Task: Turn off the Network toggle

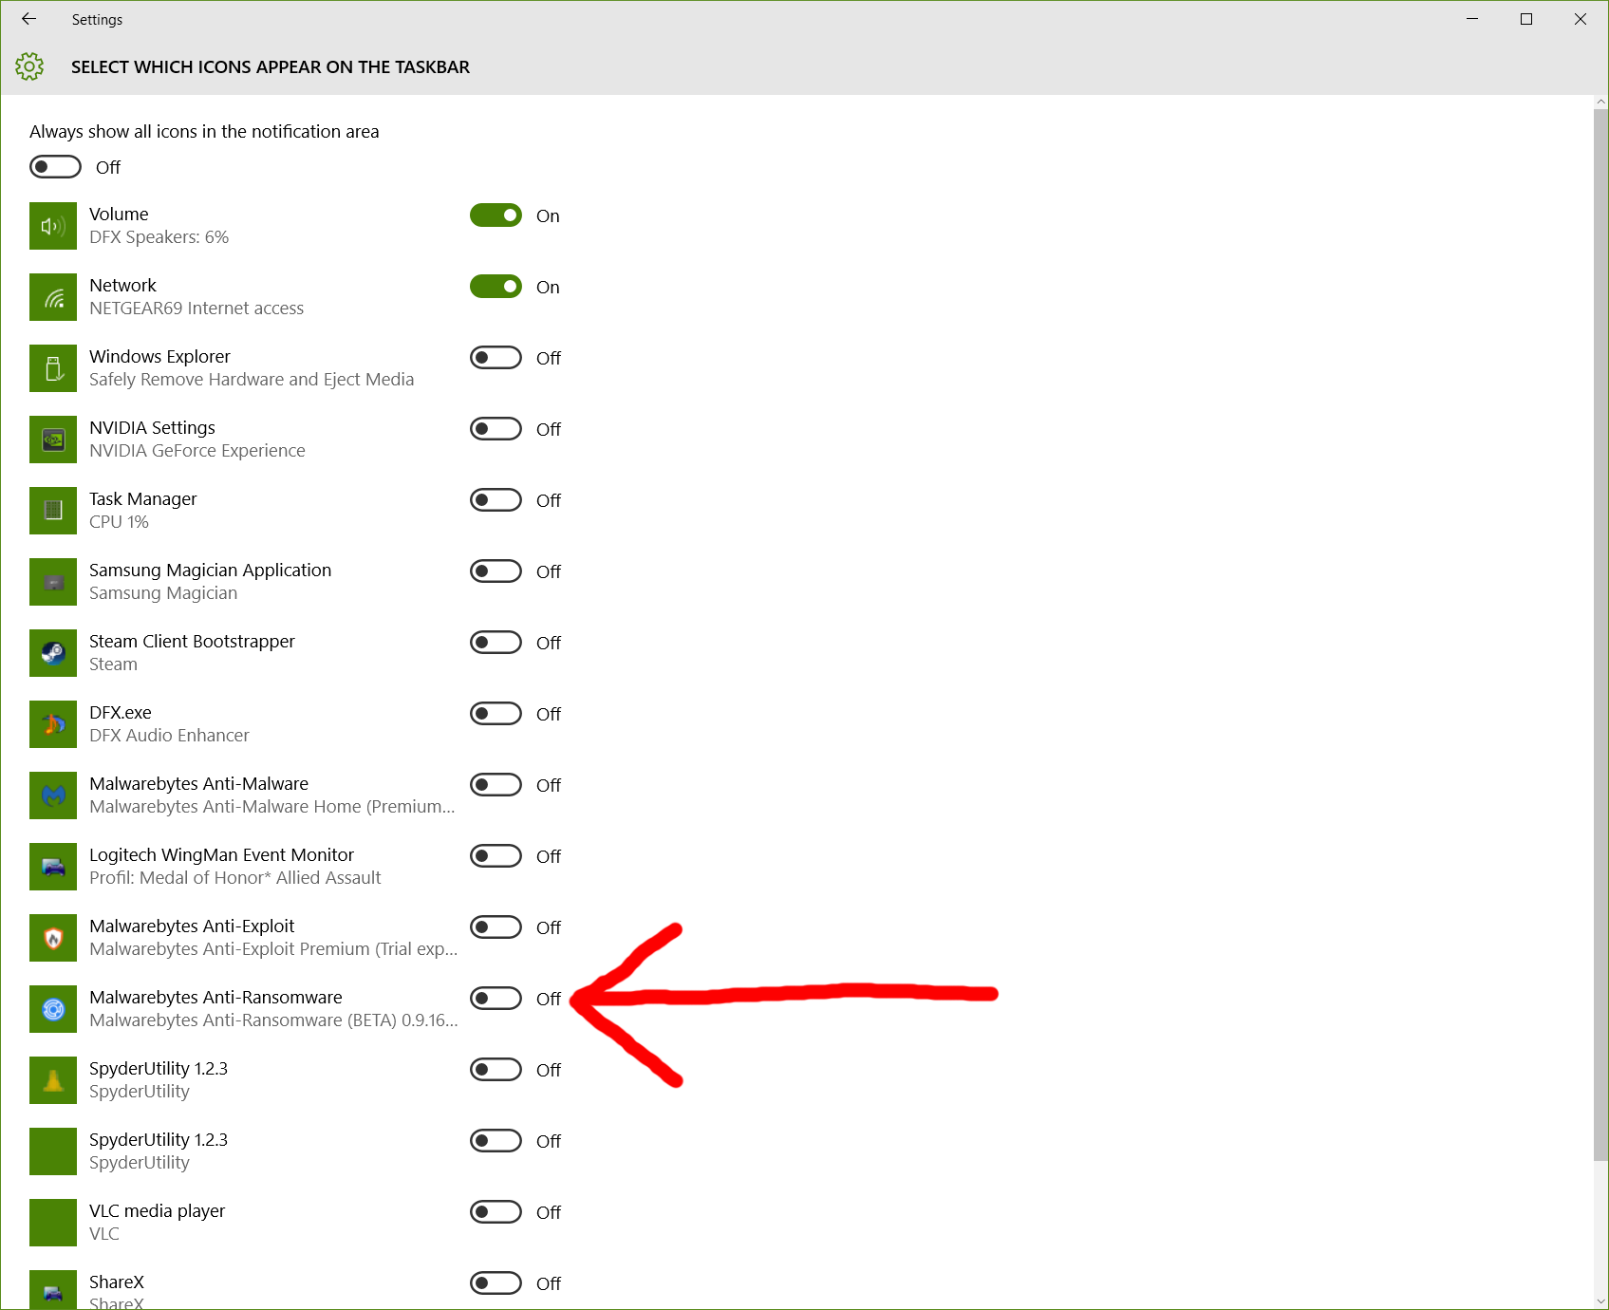Action: (x=496, y=287)
